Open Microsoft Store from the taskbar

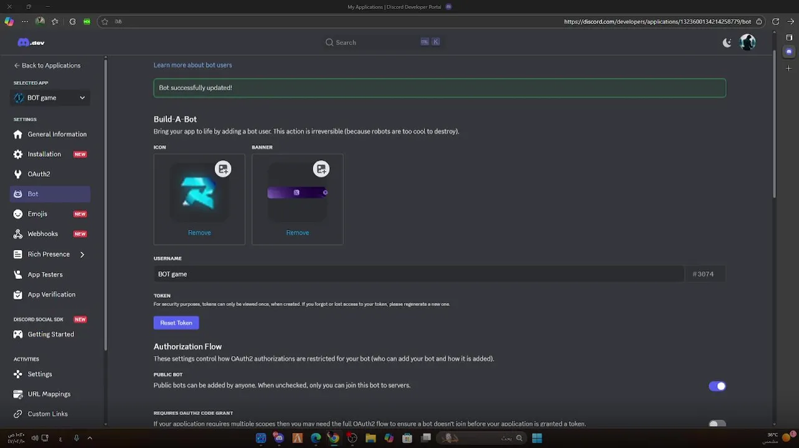407,438
